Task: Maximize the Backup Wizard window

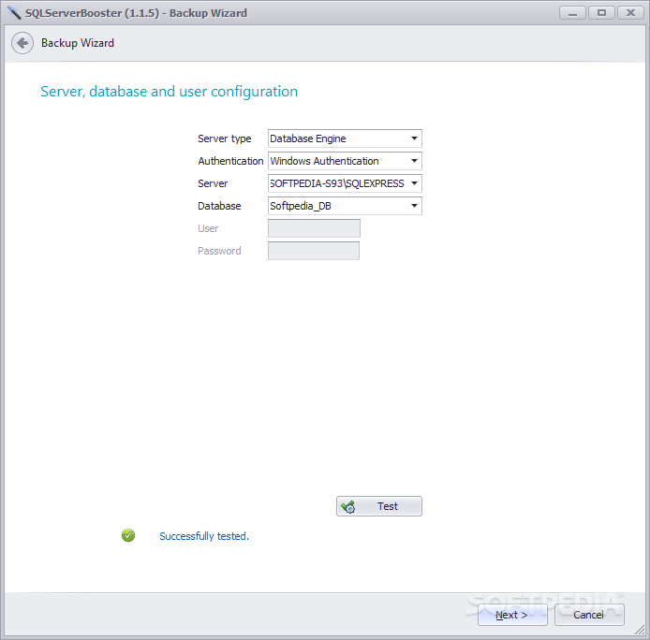Action: click(601, 13)
